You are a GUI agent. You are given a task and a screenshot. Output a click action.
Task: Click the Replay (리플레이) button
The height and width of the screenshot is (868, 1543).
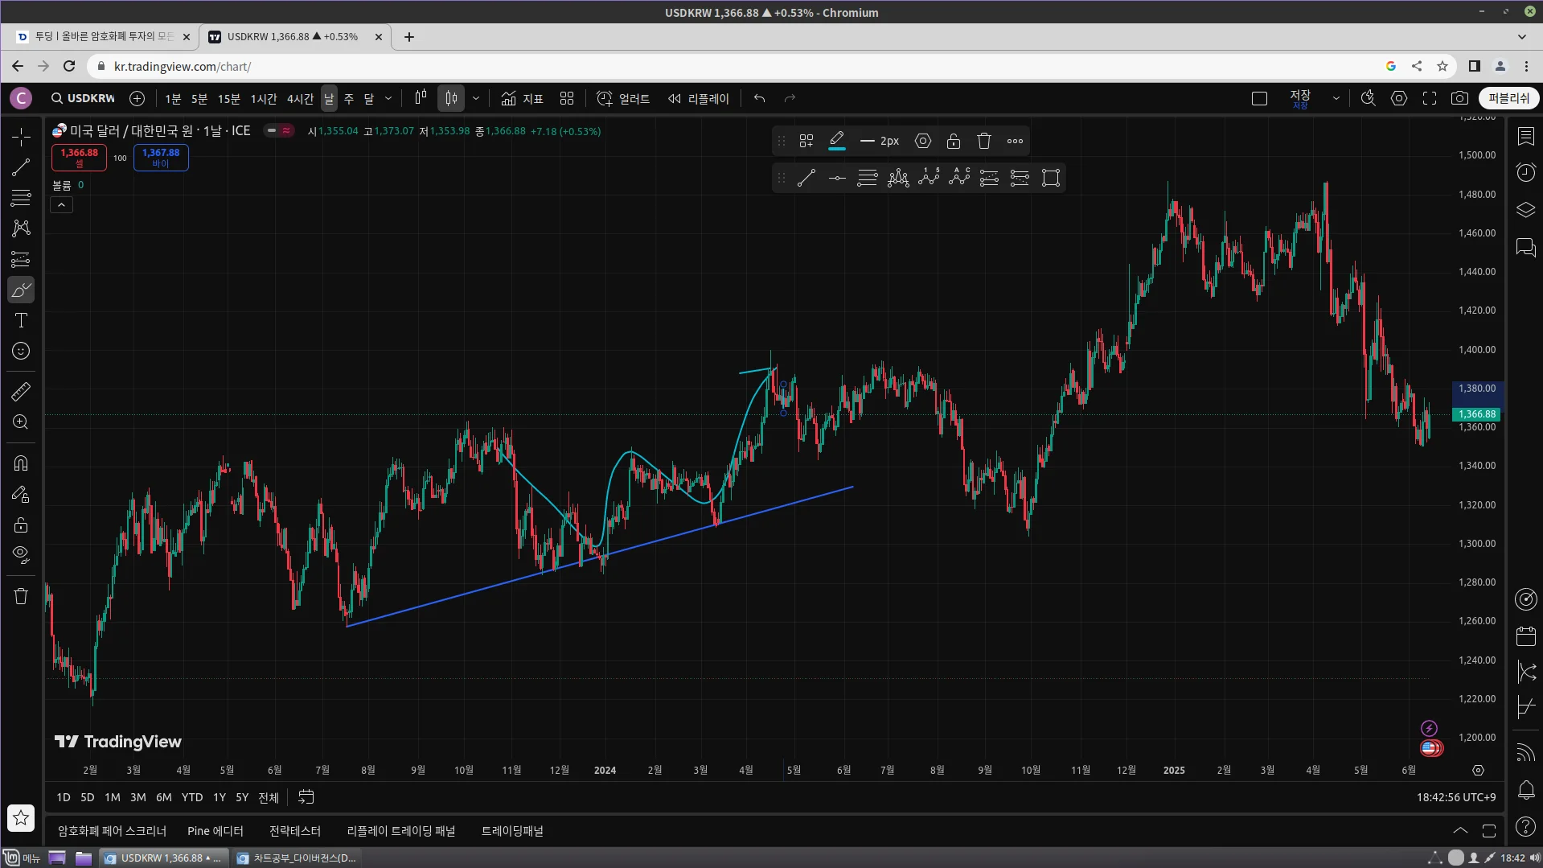(698, 98)
